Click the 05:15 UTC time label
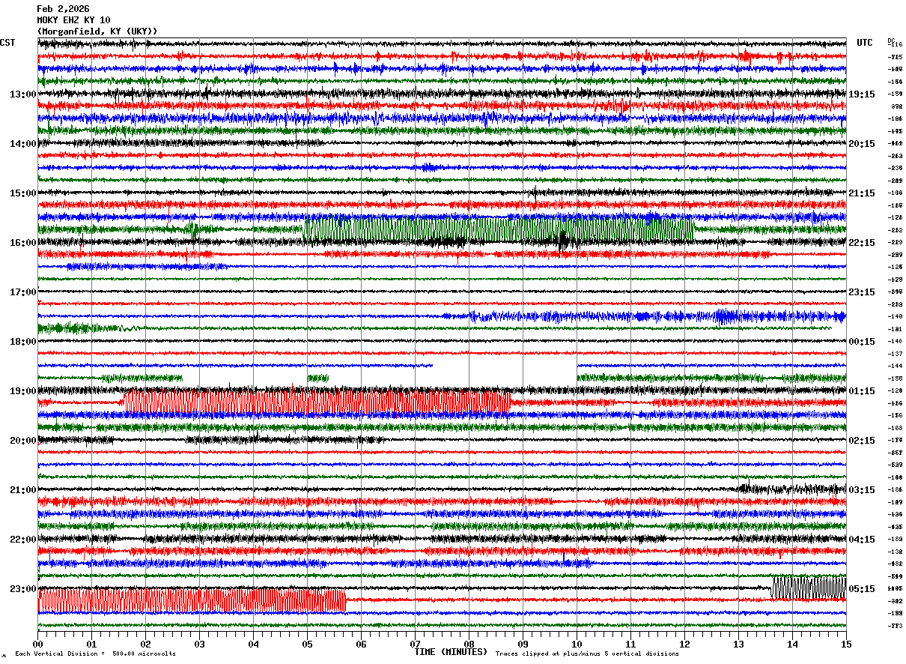 [862, 589]
